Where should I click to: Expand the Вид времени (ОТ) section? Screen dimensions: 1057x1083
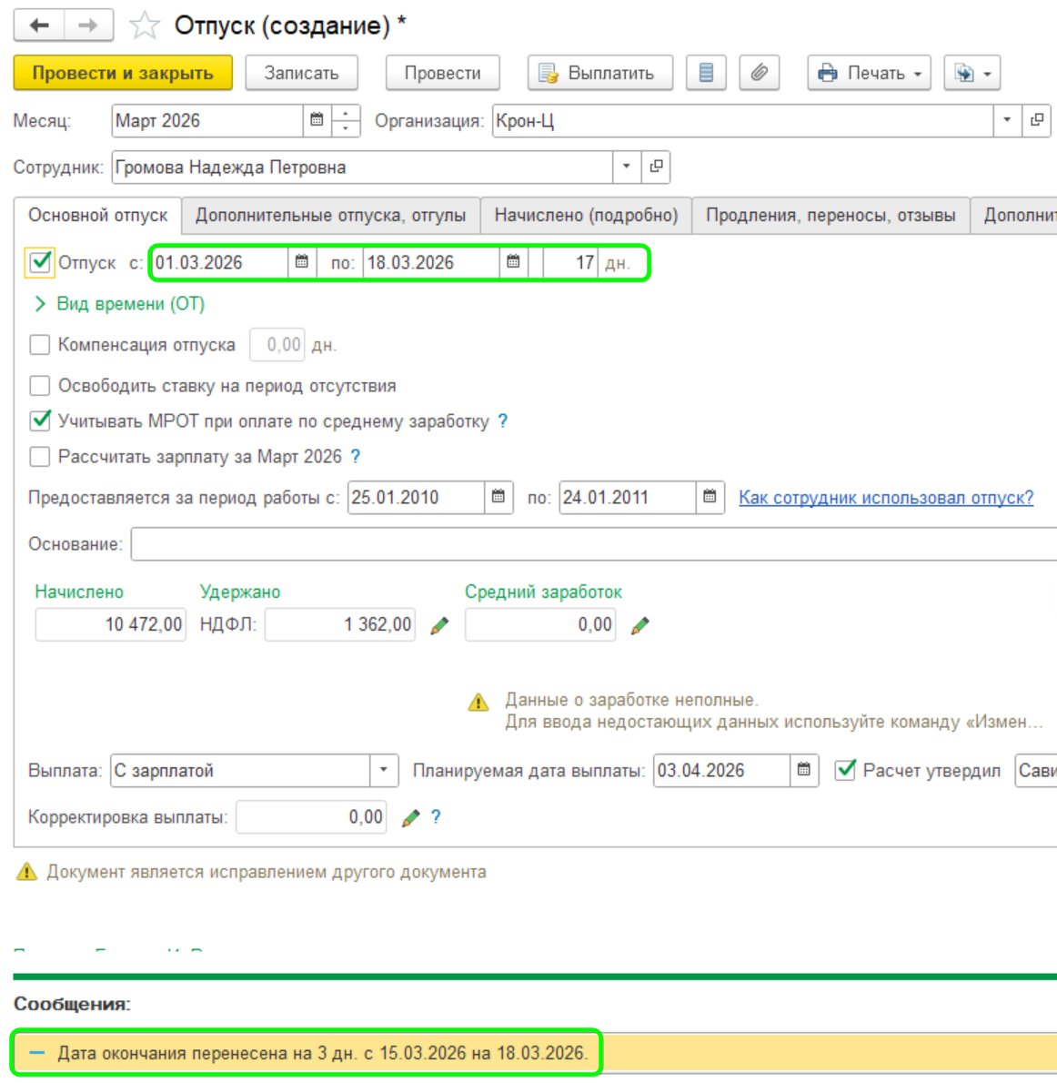[x=40, y=304]
